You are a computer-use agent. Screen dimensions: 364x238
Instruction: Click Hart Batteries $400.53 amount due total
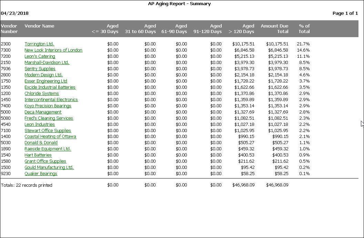(x=281, y=155)
